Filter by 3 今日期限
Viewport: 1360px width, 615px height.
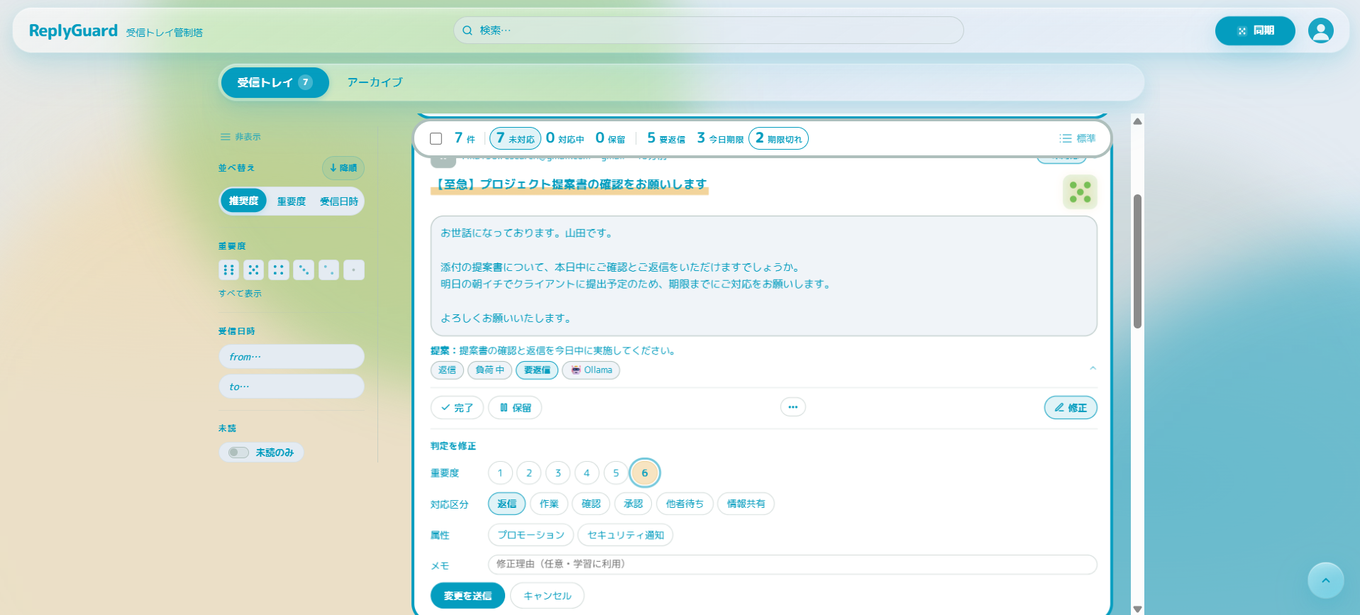click(x=720, y=138)
